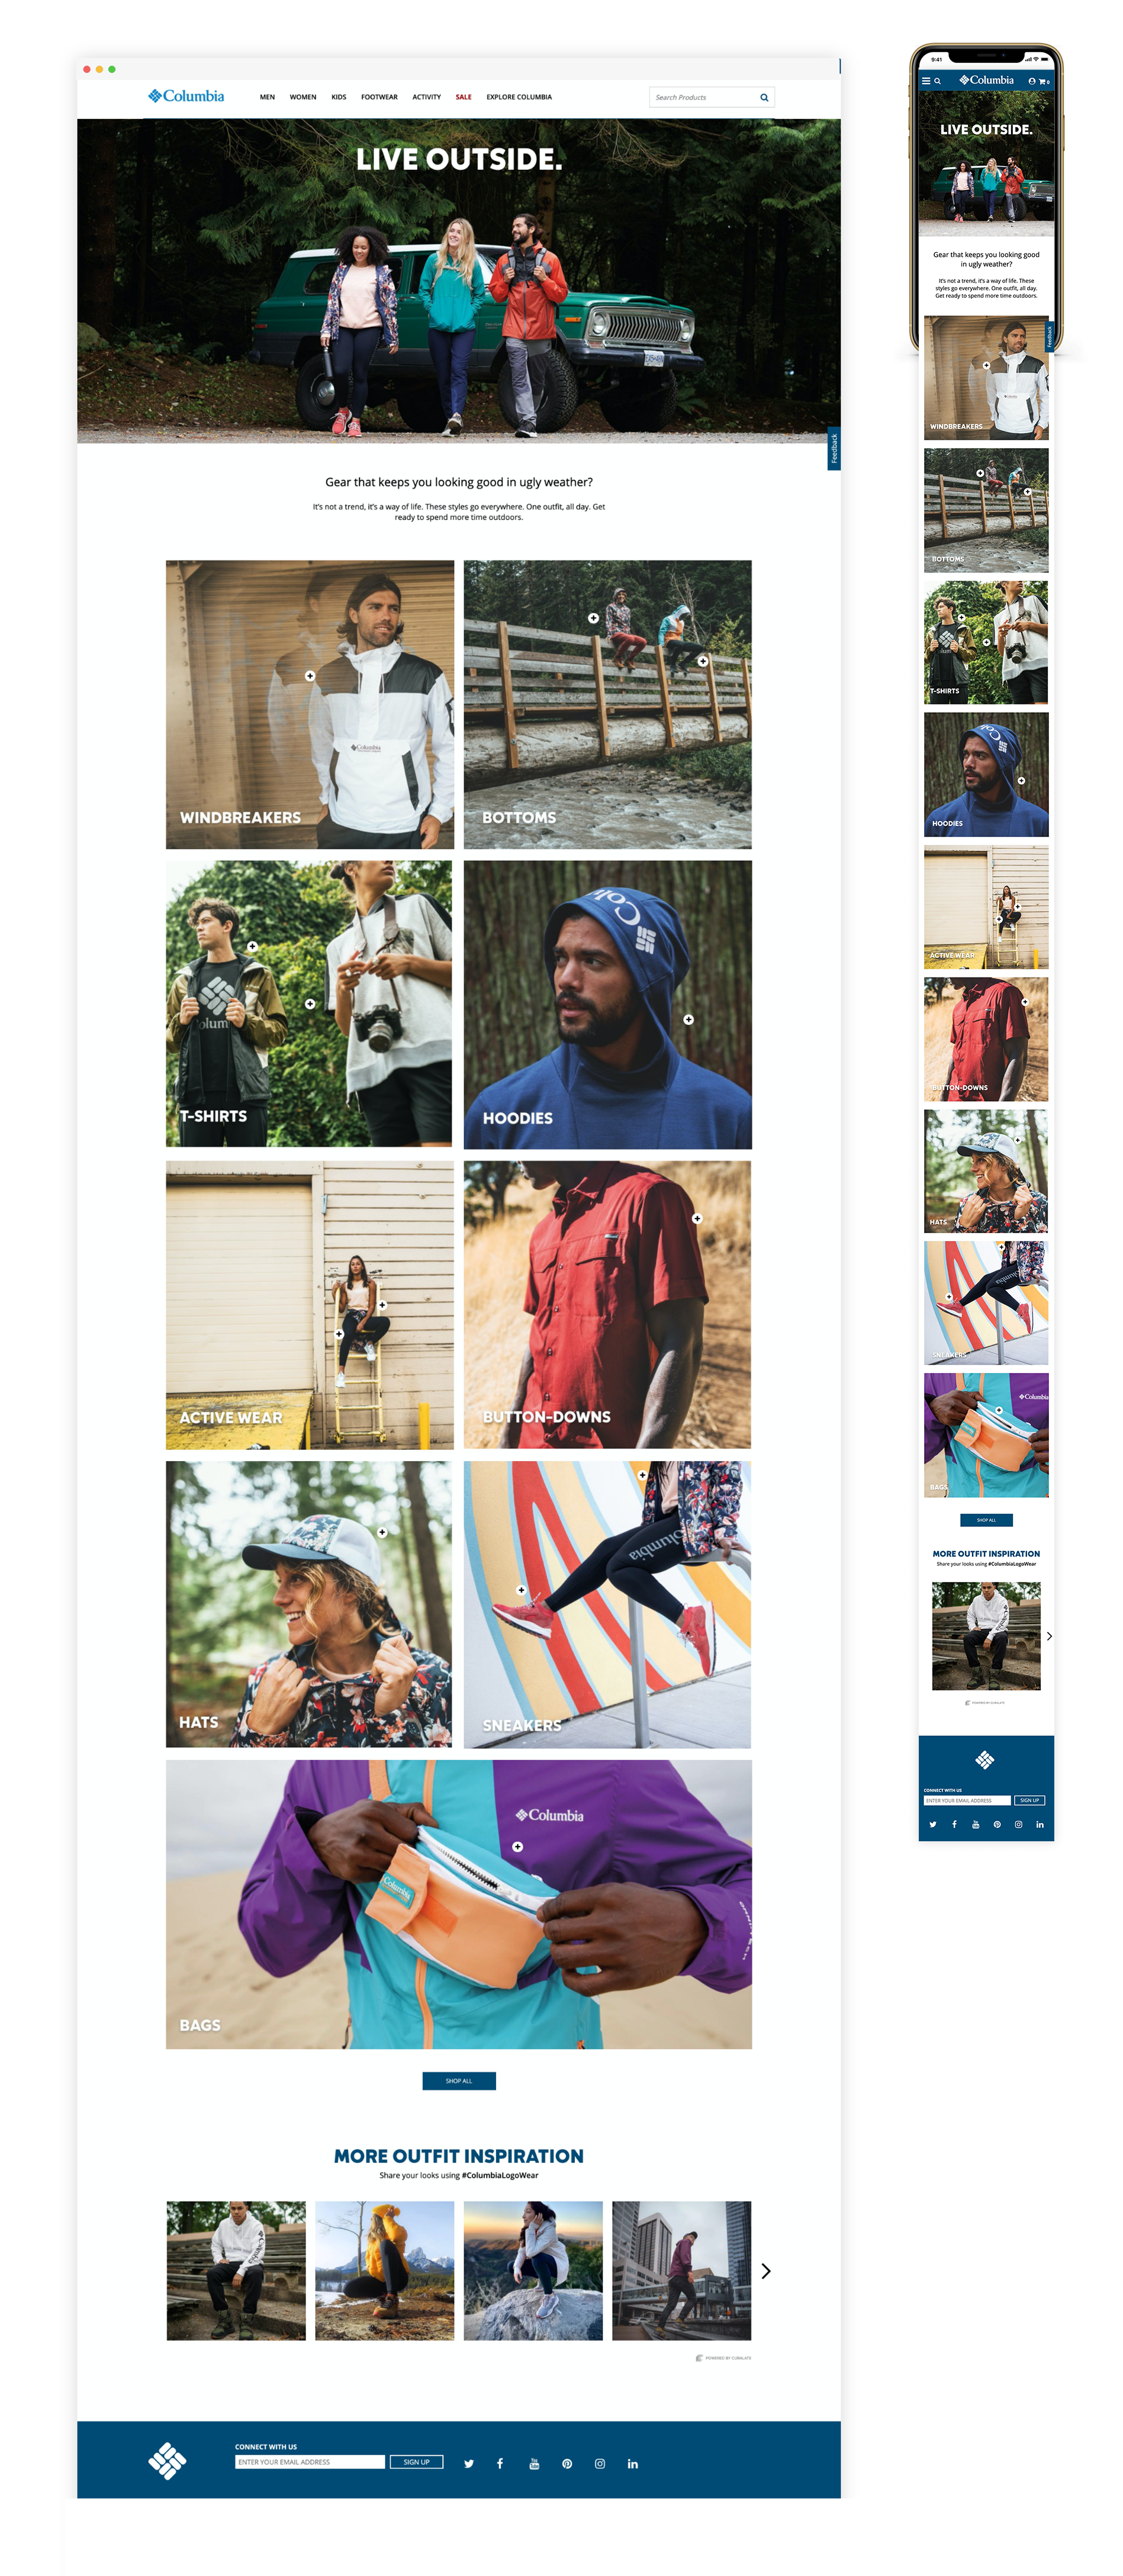Open the Facebook icon in desktop footer

500,2463
